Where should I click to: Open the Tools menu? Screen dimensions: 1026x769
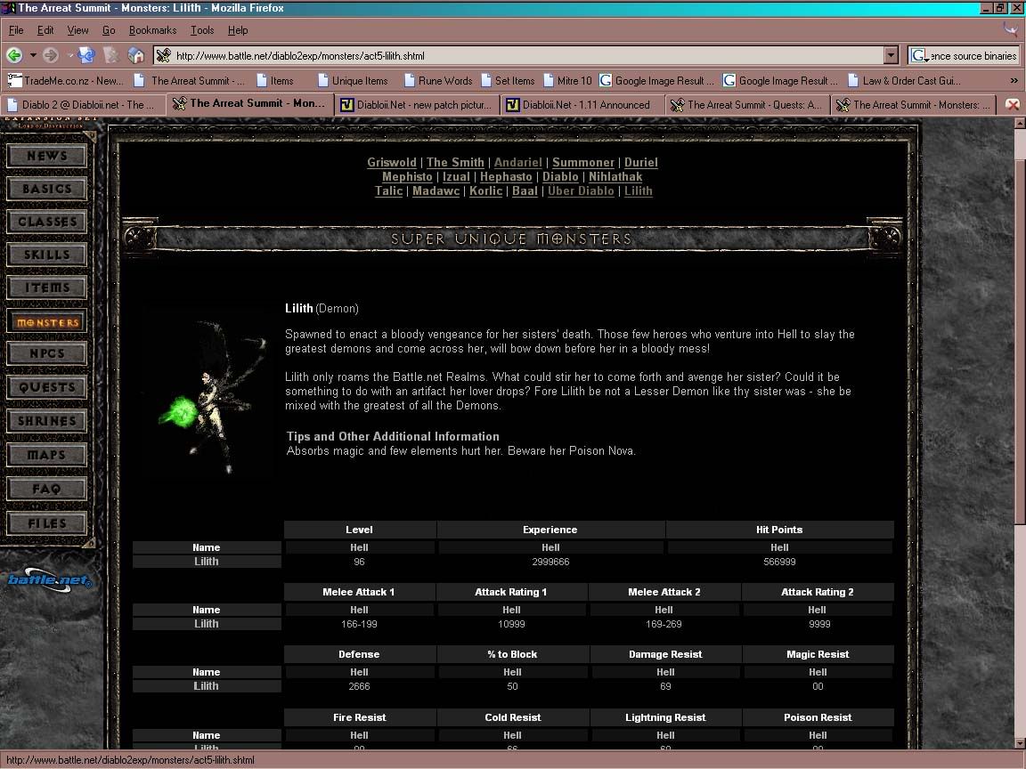click(202, 30)
